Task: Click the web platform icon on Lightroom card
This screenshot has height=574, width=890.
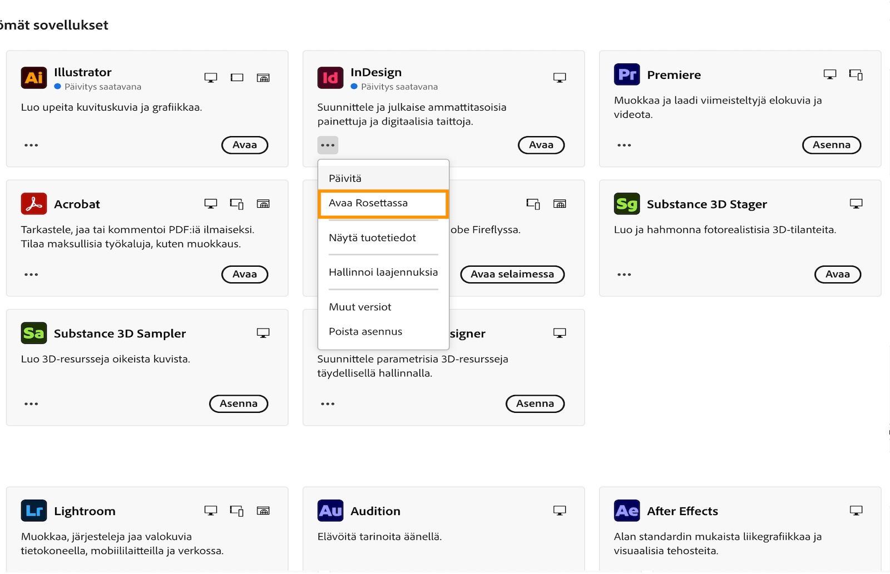Action: [263, 511]
